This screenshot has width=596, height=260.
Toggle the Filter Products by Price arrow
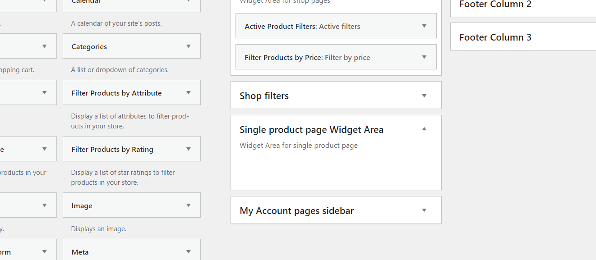click(x=424, y=57)
